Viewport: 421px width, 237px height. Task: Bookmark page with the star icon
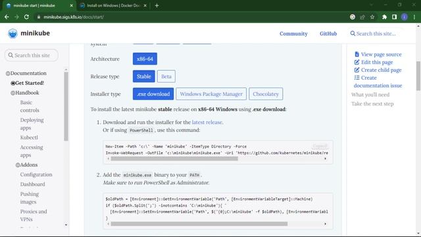(372, 17)
